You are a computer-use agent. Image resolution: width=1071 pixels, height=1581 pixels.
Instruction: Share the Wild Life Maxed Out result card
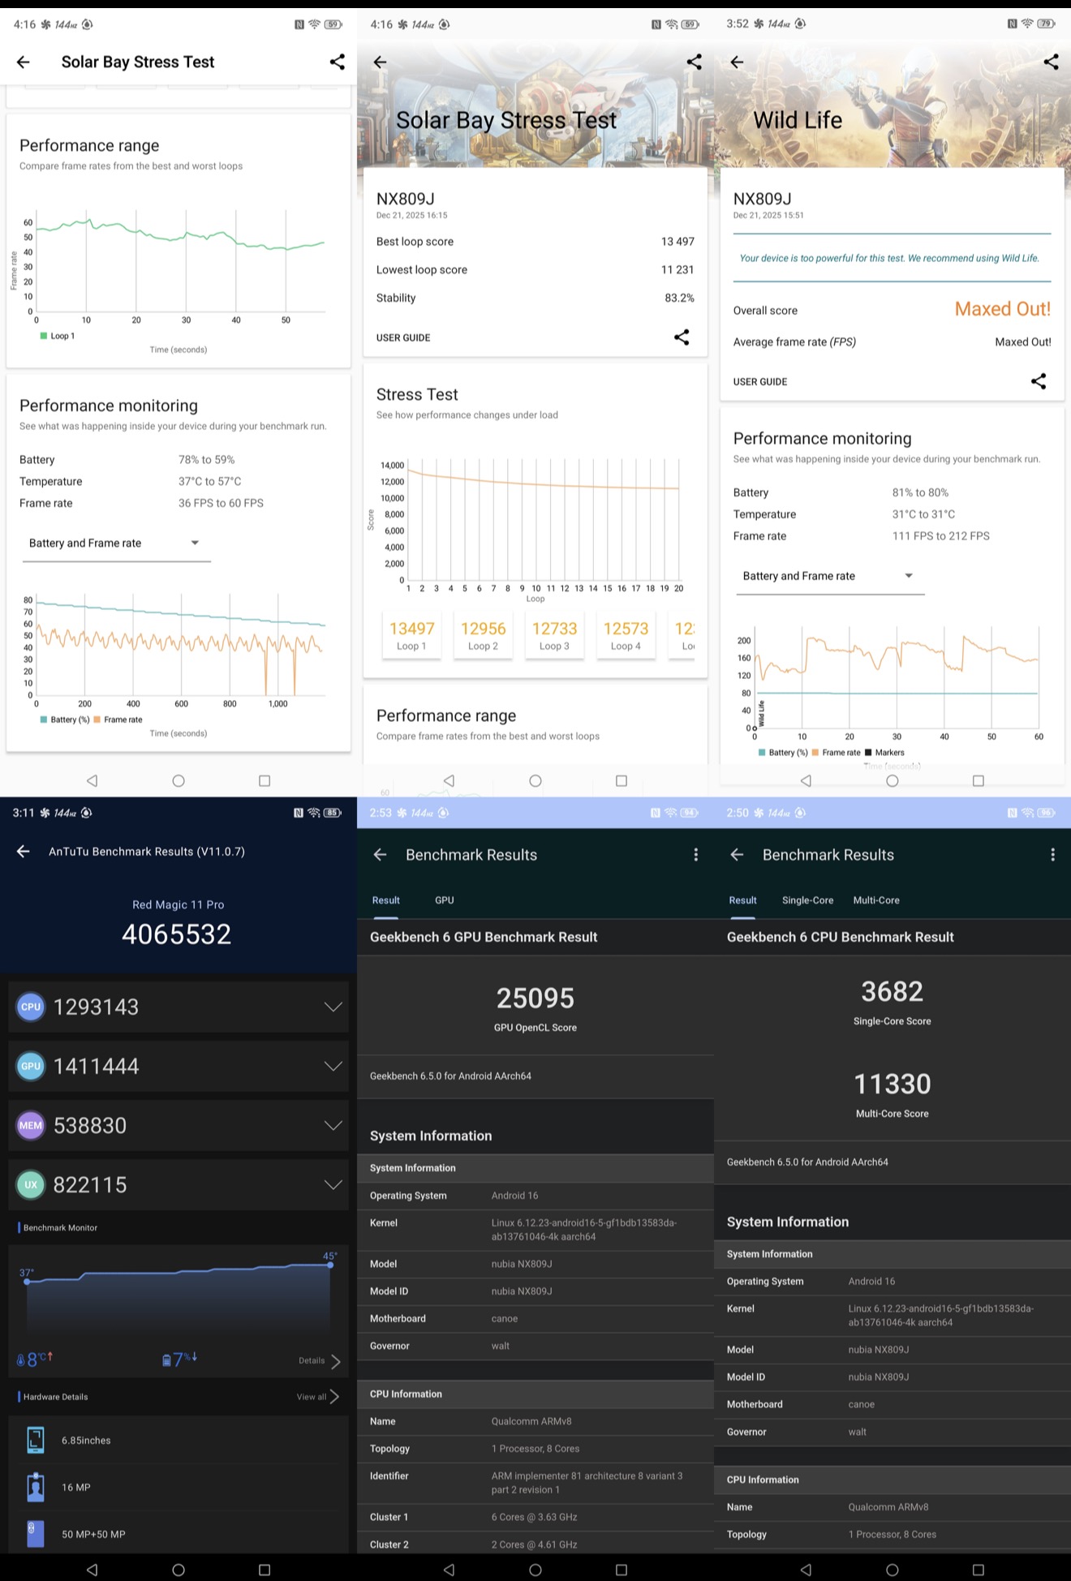1039,381
